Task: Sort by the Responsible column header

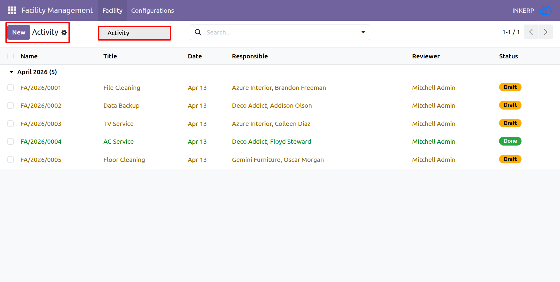Action: point(250,56)
